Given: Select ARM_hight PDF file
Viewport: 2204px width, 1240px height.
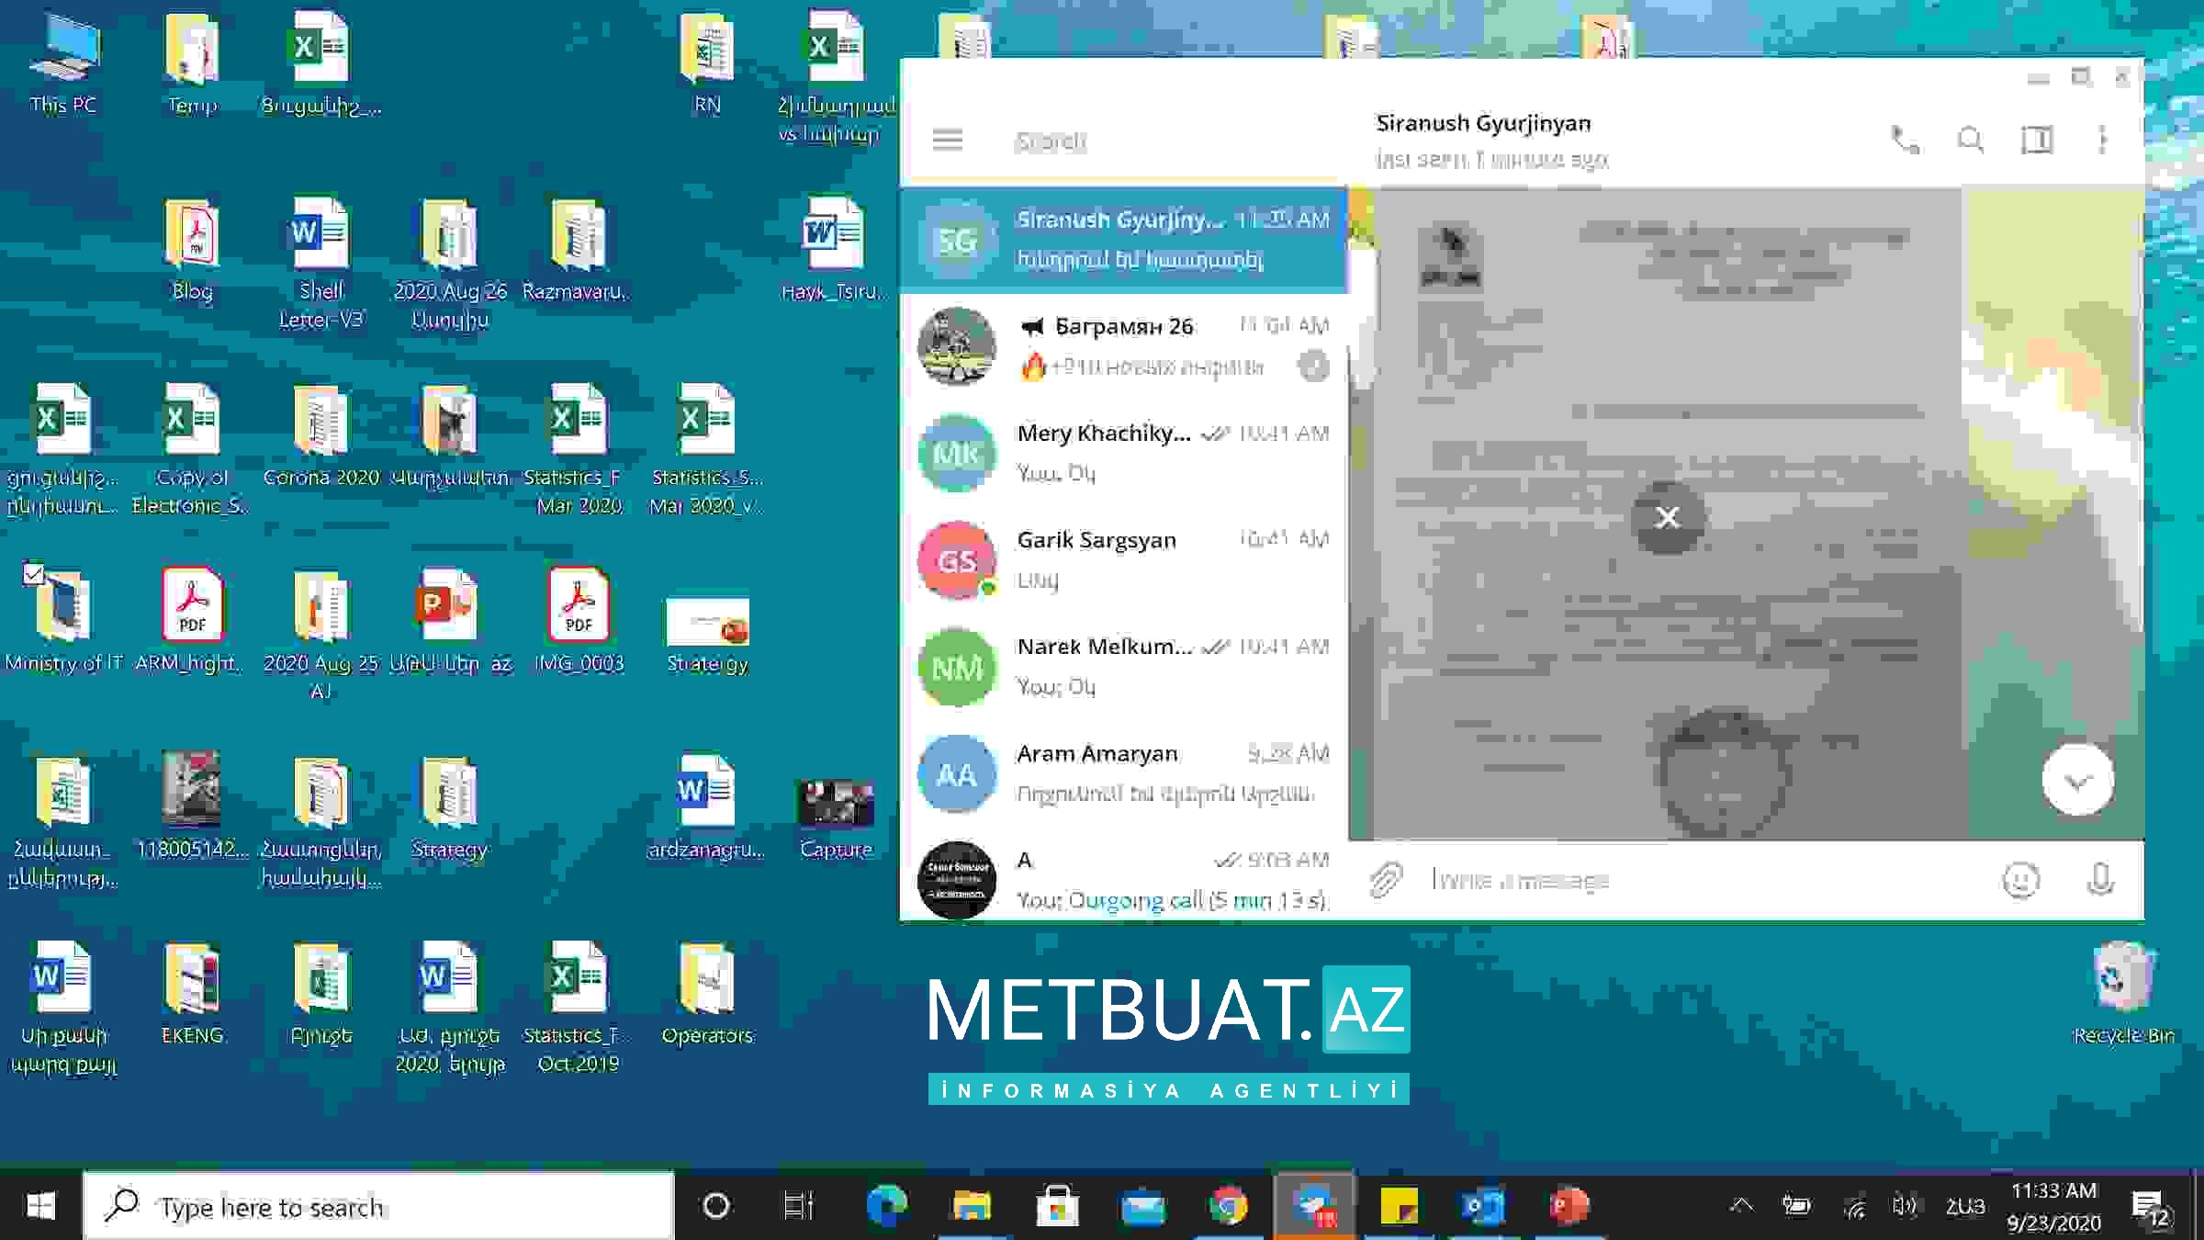Looking at the screenshot, I should [192, 622].
